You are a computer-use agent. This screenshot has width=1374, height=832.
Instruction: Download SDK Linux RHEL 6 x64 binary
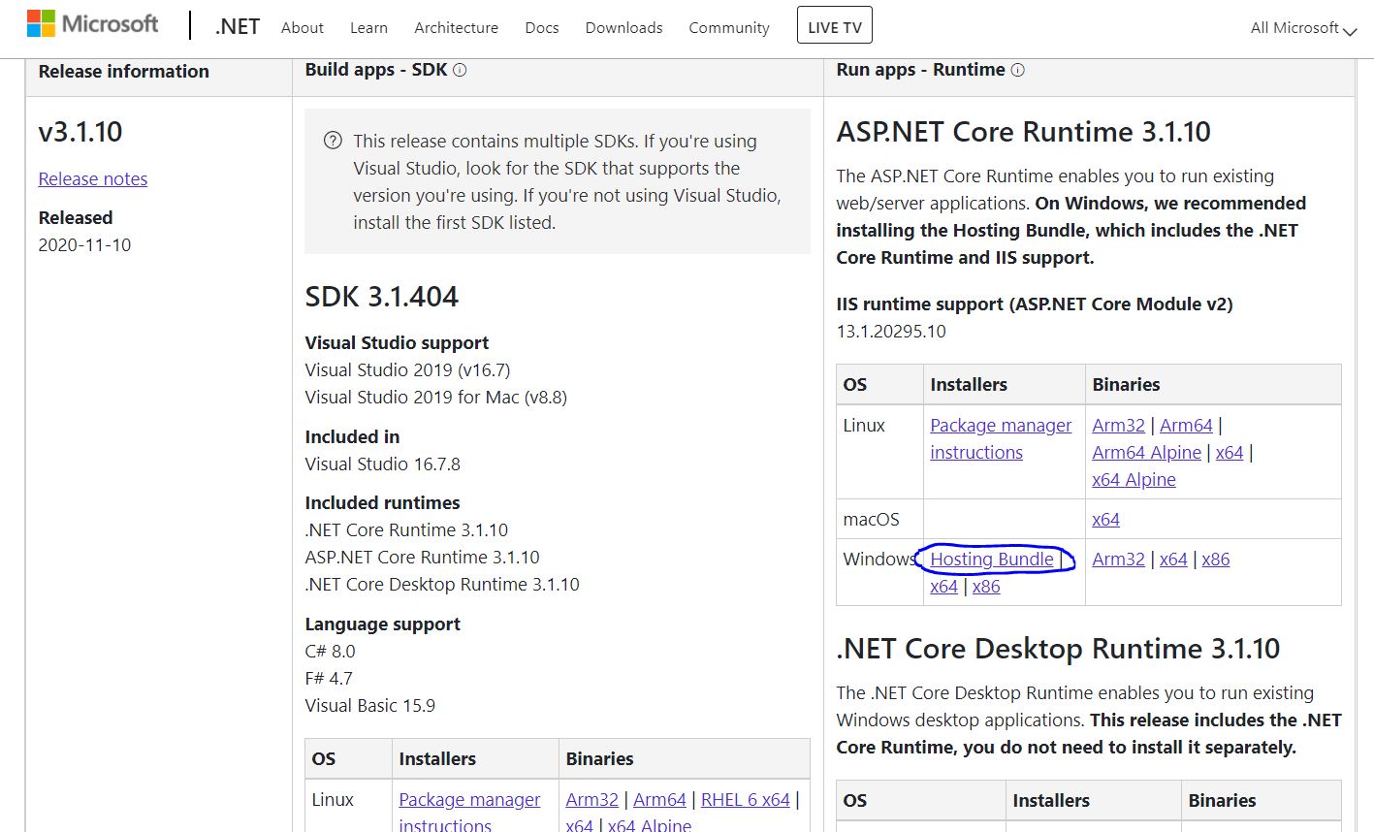click(x=746, y=800)
